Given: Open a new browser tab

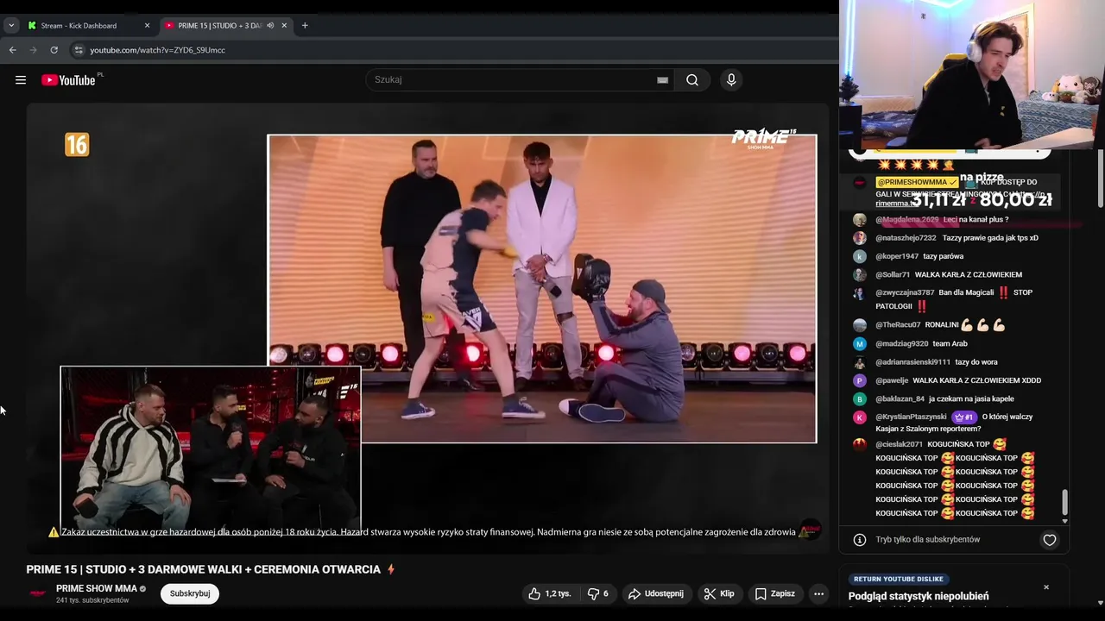Looking at the screenshot, I should click(305, 26).
